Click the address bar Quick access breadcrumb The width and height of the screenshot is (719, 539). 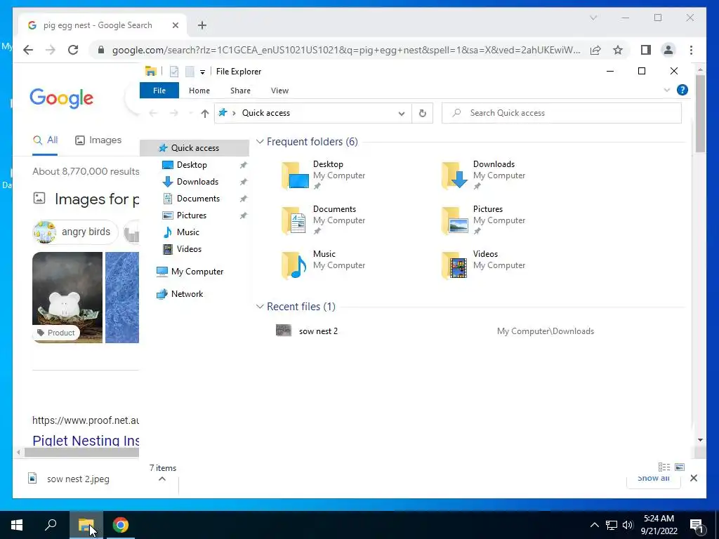pyautogui.click(x=266, y=113)
